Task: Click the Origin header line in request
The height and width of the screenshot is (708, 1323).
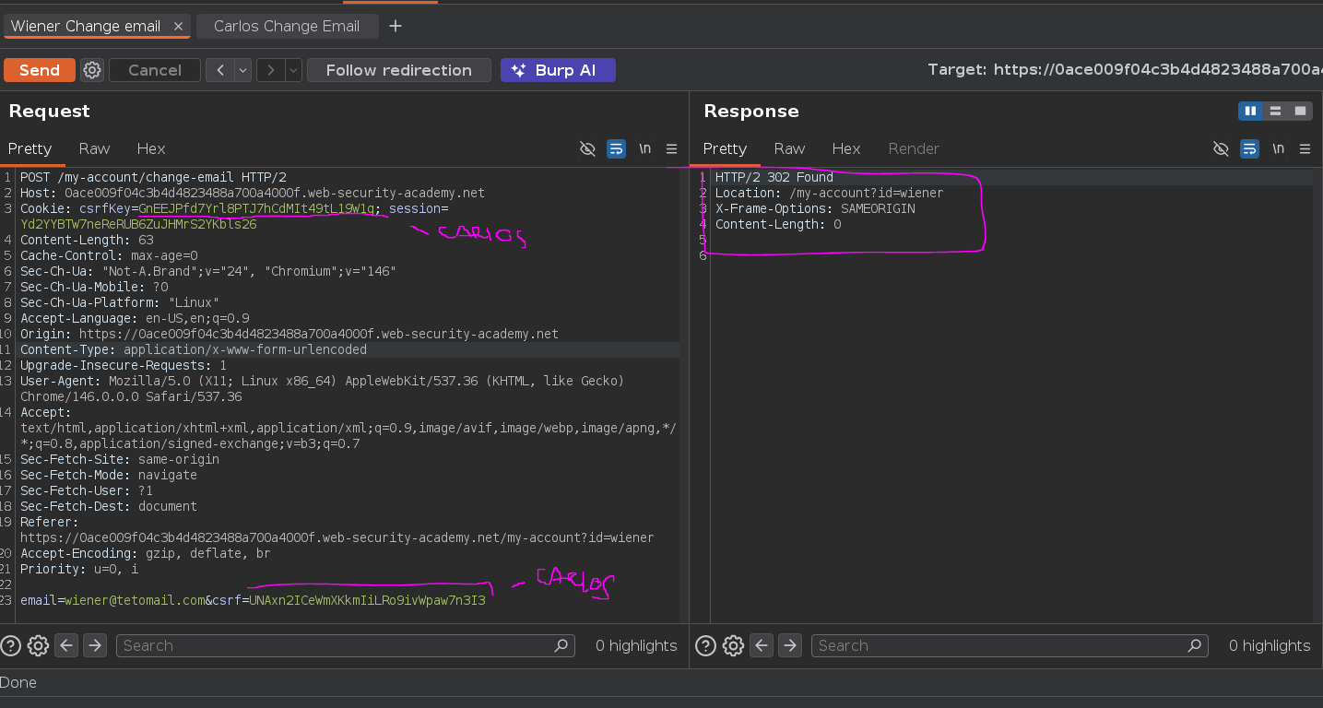Action: [289, 334]
